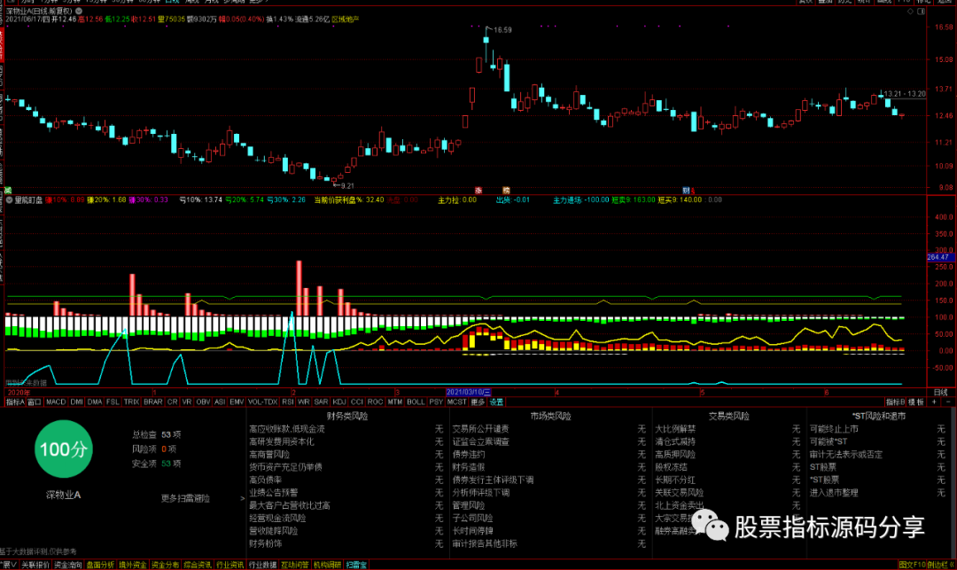The width and height of the screenshot is (957, 570).
Task: Show the WR indicator
Action: (x=303, y=402)
